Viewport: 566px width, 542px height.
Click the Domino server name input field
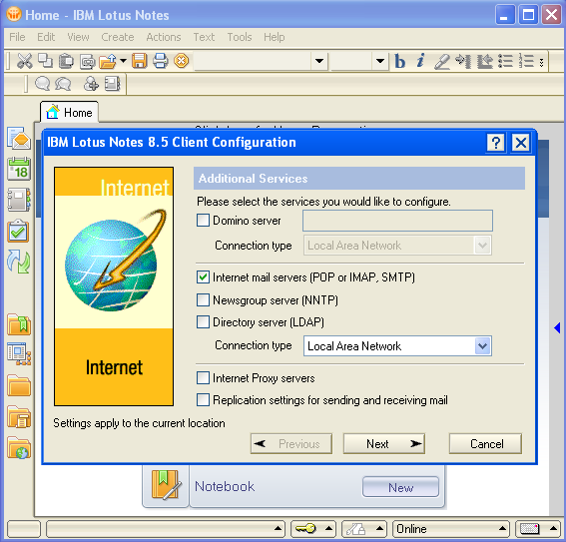[397, 221]
